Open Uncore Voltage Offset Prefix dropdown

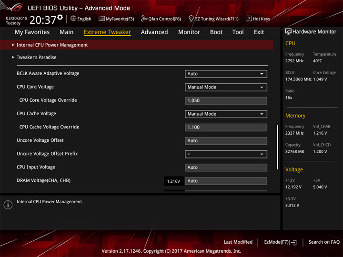(x=226, y=154)
